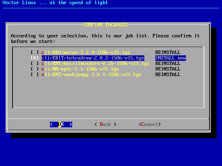This screenshot has width=222, height=166.
Task: Click REINSTALL status beside AsciiInvaders
Action: [x=168, y=64]
